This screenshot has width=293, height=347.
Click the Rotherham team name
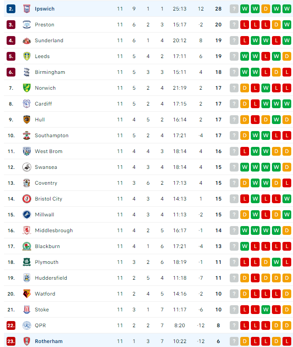(49, 341)
